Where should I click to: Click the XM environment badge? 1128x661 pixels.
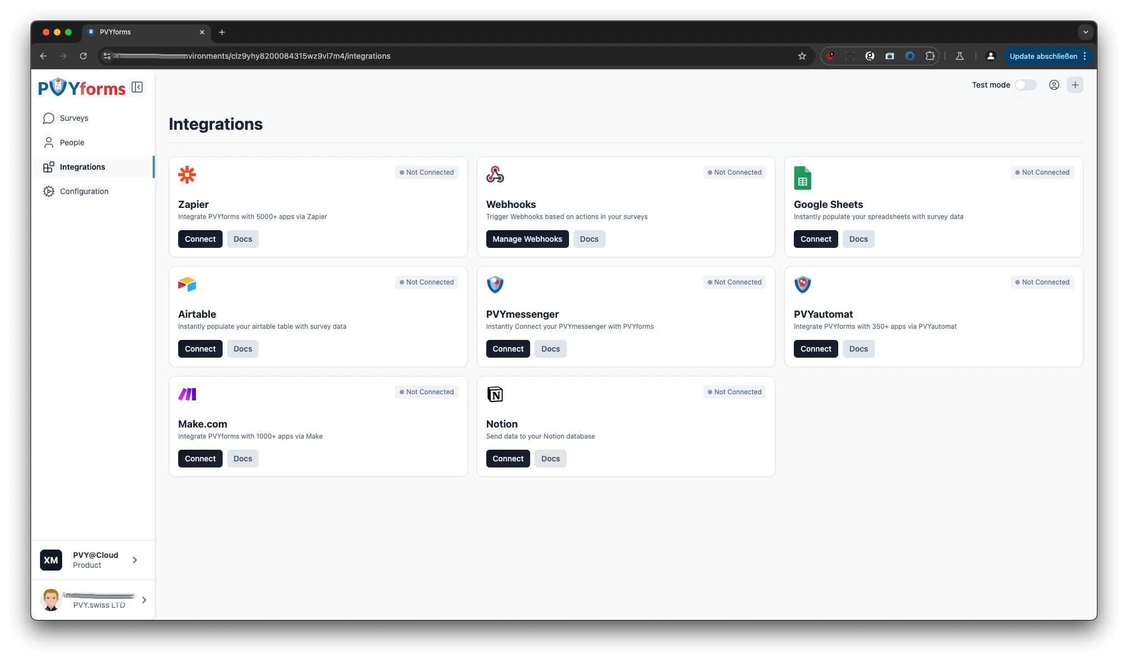(51, 560)
